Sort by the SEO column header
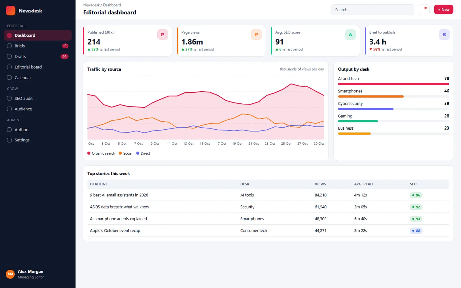This screenshot has height=288, width=461. click(413, 184)
